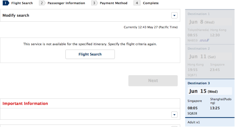Open the Destination 2 itinerary card
The width and height of the screenshot is (235, 127).
[210, 62]
